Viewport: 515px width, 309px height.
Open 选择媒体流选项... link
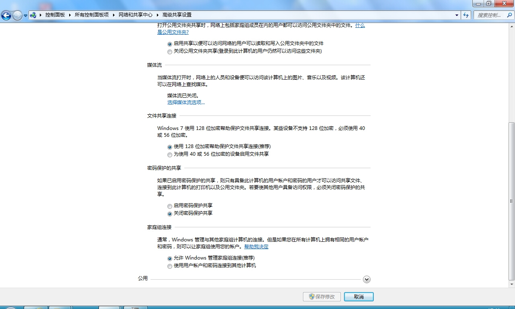click(x=186, y=102)
